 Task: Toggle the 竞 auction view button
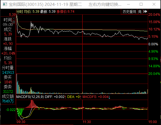tap(140, 12)
